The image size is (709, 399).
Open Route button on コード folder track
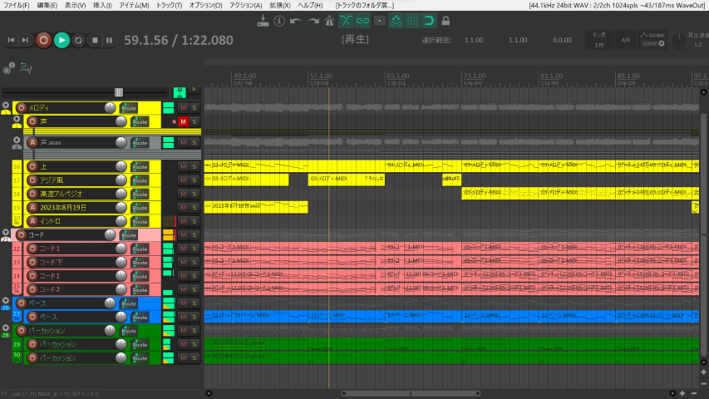point(129,235)
